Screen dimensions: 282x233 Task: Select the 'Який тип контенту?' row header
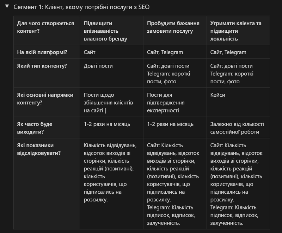point(47,73)
